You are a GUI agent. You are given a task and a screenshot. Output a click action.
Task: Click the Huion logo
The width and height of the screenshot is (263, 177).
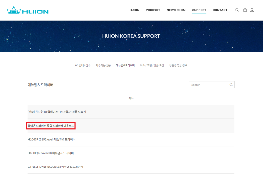(x=28, y=10)
